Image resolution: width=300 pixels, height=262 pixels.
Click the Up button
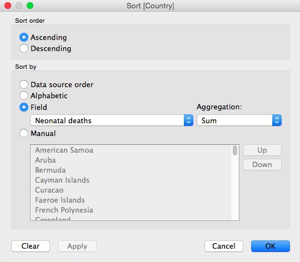click(x=262, y=150)
